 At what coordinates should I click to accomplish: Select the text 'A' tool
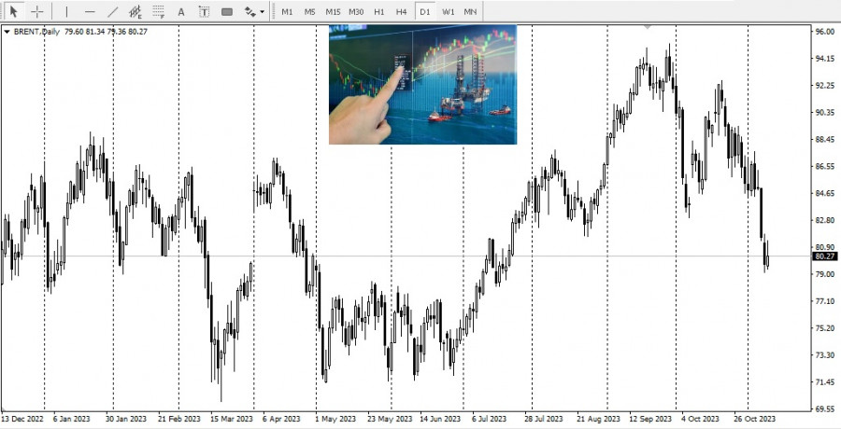[x=181, y=11]
